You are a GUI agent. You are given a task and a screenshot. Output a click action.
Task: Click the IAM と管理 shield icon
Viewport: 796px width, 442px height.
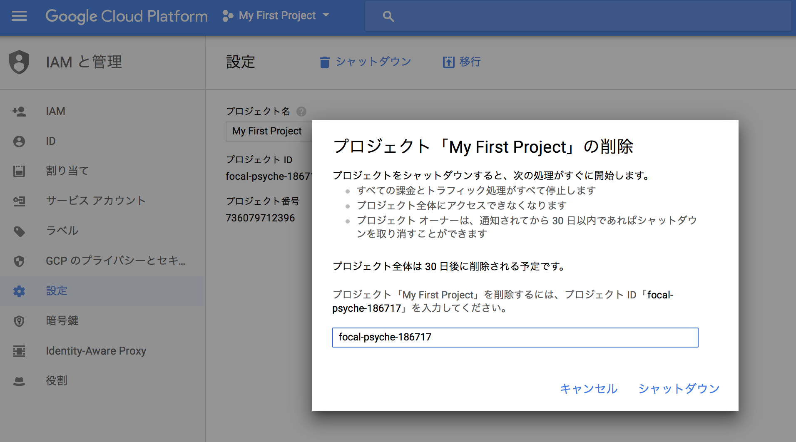pyautogui.click(x=19, y=62)
